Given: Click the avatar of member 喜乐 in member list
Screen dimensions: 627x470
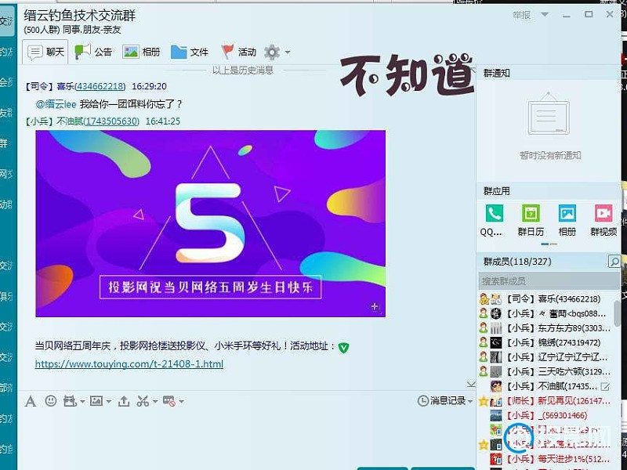Looking at the screenshot, I should 496,299.
